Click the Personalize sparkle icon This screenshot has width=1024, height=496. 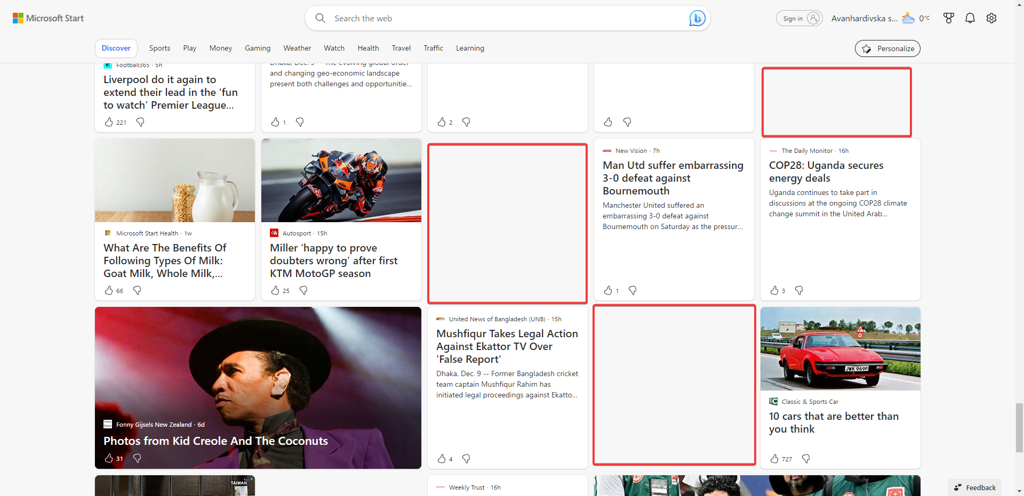click(868, 48)
